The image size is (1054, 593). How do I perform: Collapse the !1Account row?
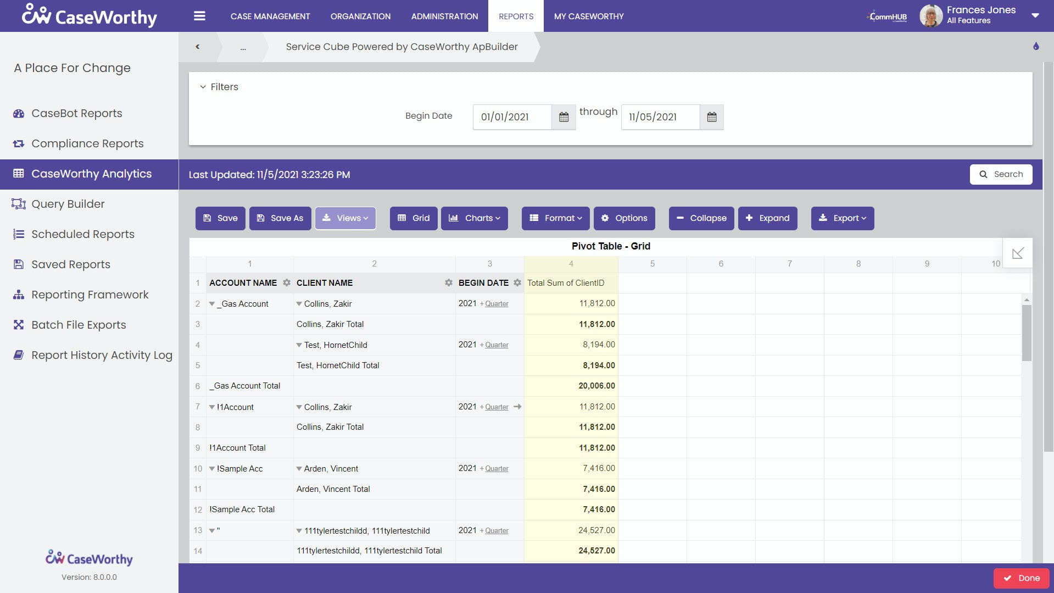[x=211, y=407]
